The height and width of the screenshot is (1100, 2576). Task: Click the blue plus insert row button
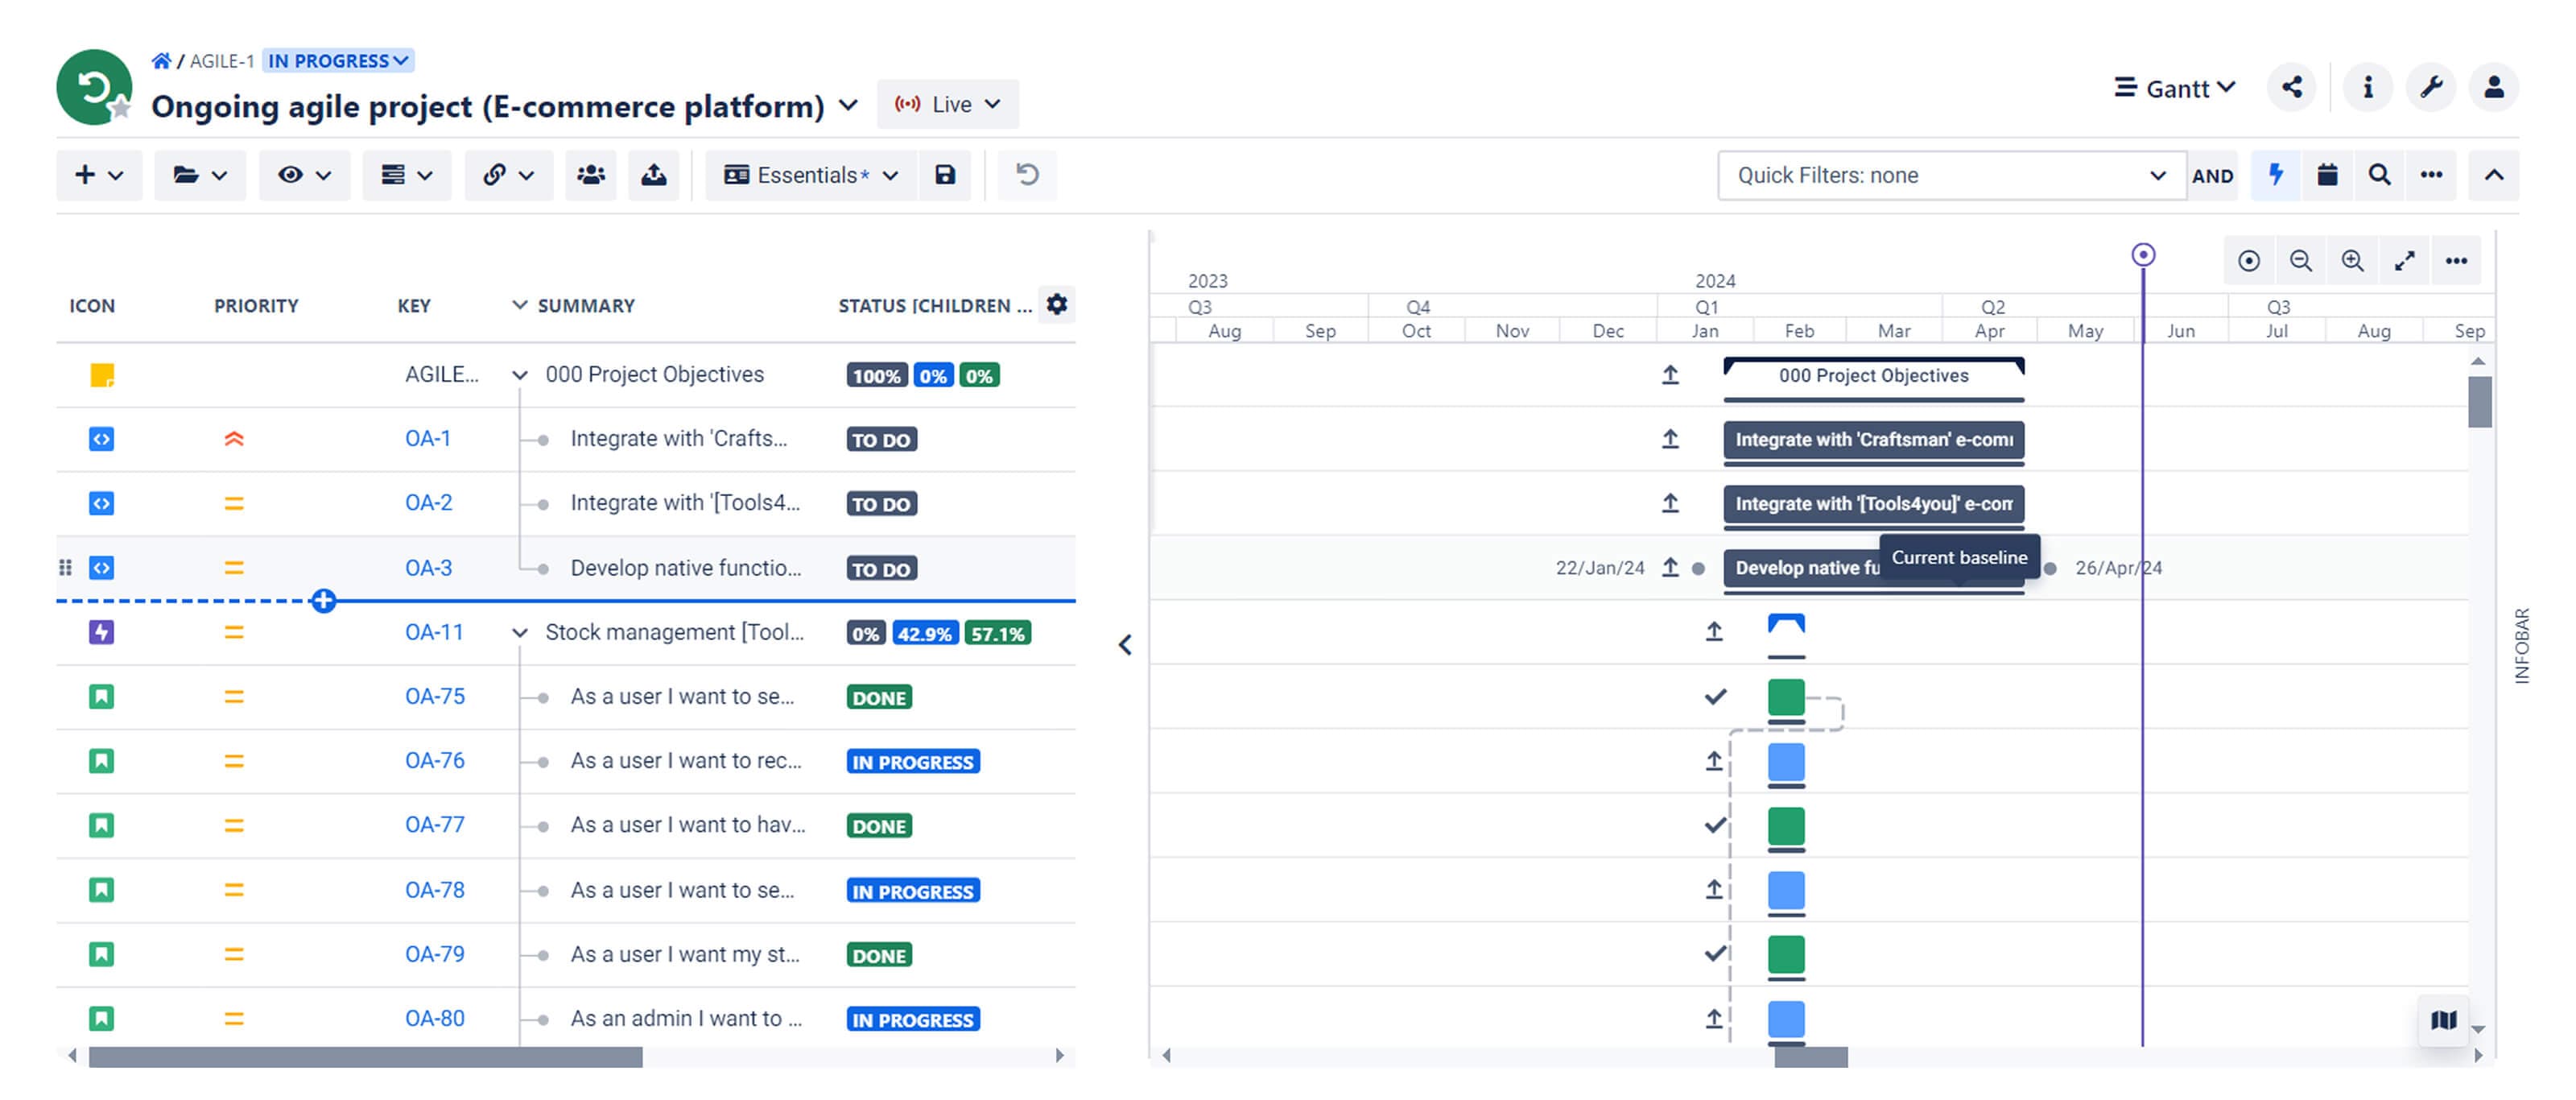(x=323, y=601)
